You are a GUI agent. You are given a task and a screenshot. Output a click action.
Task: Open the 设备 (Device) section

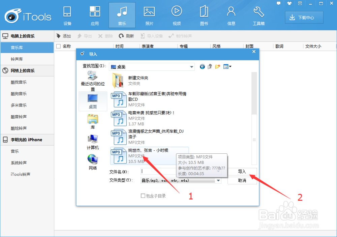click(67, 16)
